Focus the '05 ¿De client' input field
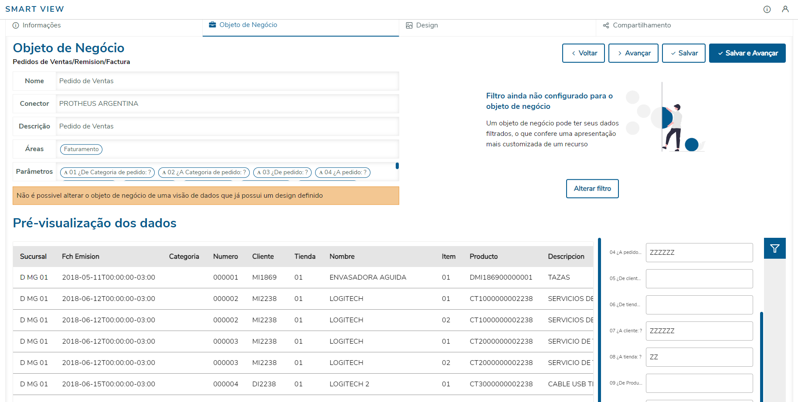The image size is (798, 402). pyautogui.click(x=699, y=279)
